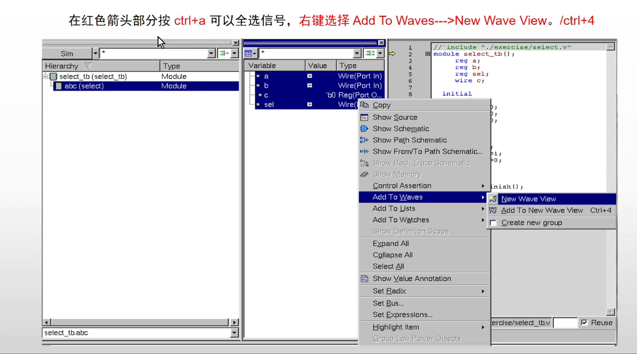This screenshot has height=354, width=637.
Task: Tick the Create new group checkbox
Action: click(493, 223)
